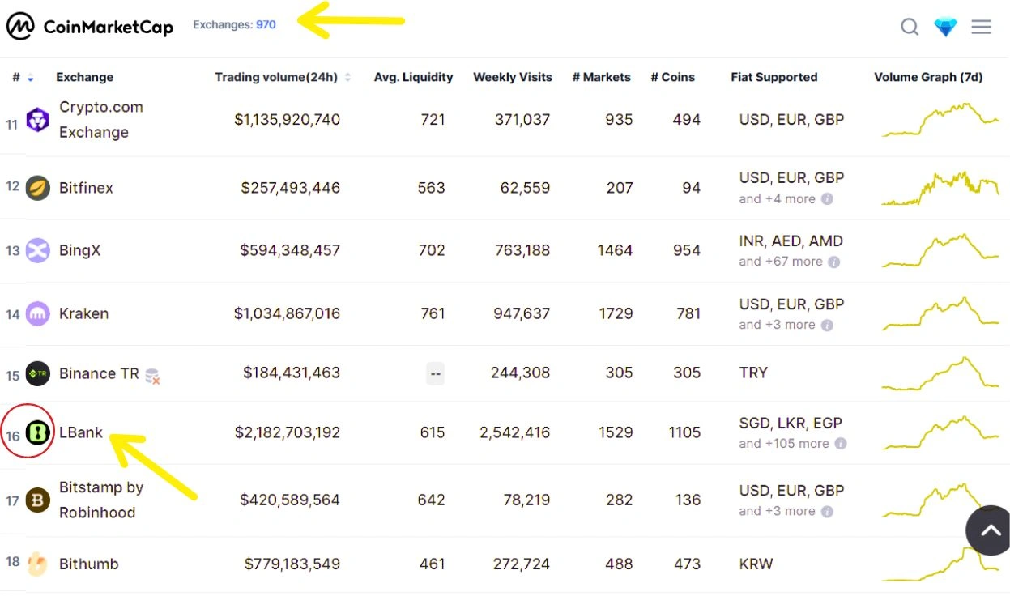Open the CoinMarketCap logo home link
This screenshot has width=1010, height=596.
89,27
